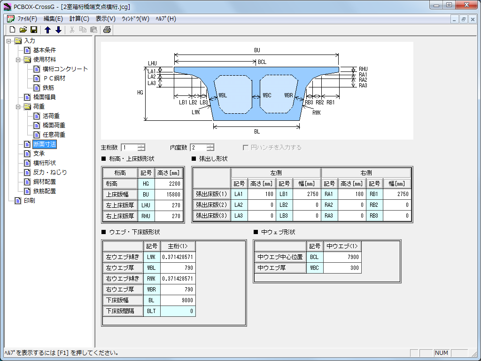Toggle the 円ハンチを入力する checkbox

[246, 148]
